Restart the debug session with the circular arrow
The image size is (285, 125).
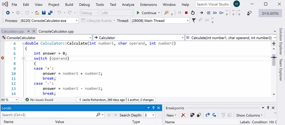pyautogui.click(x=193, y=13)
